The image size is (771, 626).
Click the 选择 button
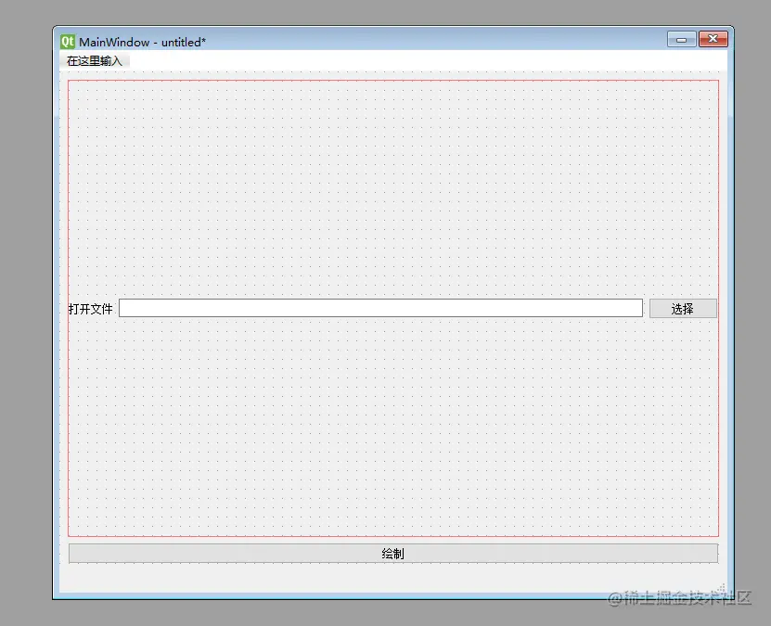coord(683,309)
